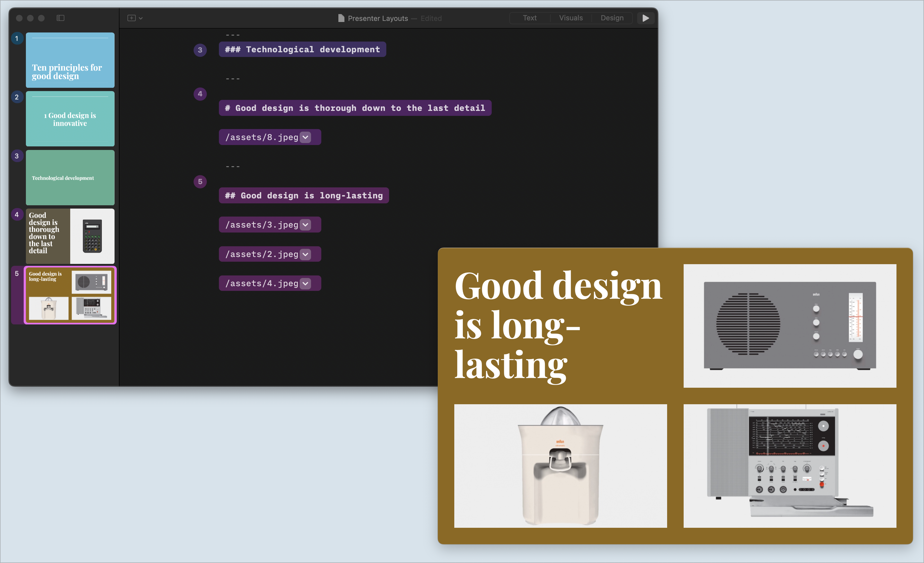Click the add slide plus icon
Image resolution: width=924 pixels, height=563 pixels.
[131, 18]
